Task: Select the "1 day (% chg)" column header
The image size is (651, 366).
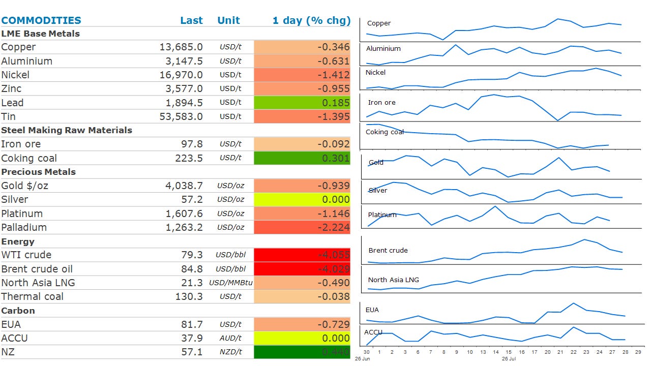Action: (x=311, y=20)
